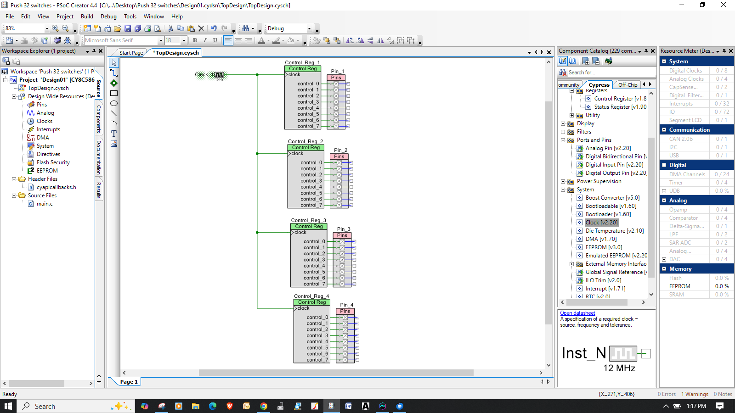
Task: Collapse all catalog entries with the minus icon
Action: pos(596,61)
